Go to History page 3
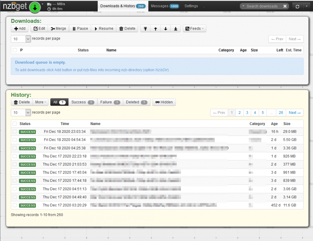 247,113
